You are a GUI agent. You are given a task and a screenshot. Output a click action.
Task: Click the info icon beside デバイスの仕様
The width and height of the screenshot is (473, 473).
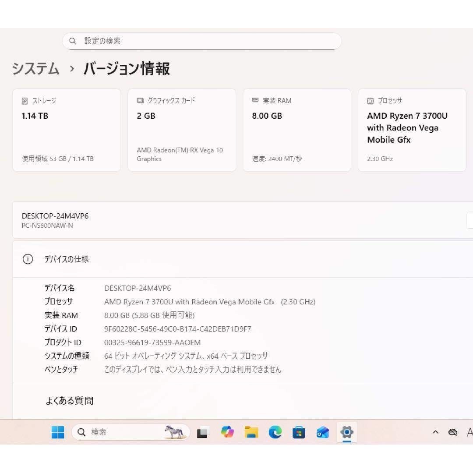[x=28, y=259]
